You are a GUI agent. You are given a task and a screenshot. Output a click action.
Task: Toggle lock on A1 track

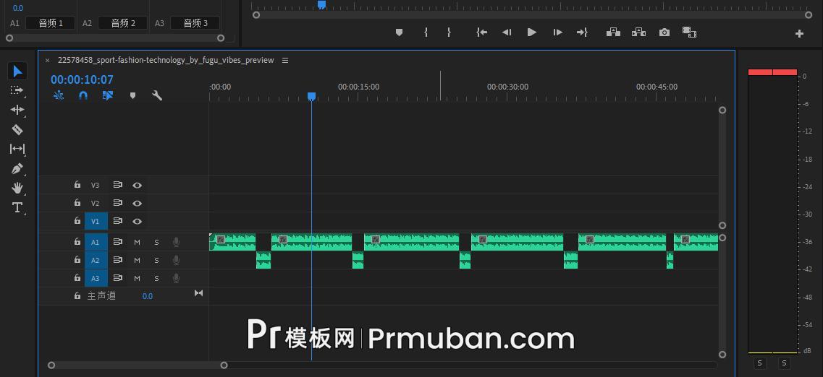click(77, 242)
